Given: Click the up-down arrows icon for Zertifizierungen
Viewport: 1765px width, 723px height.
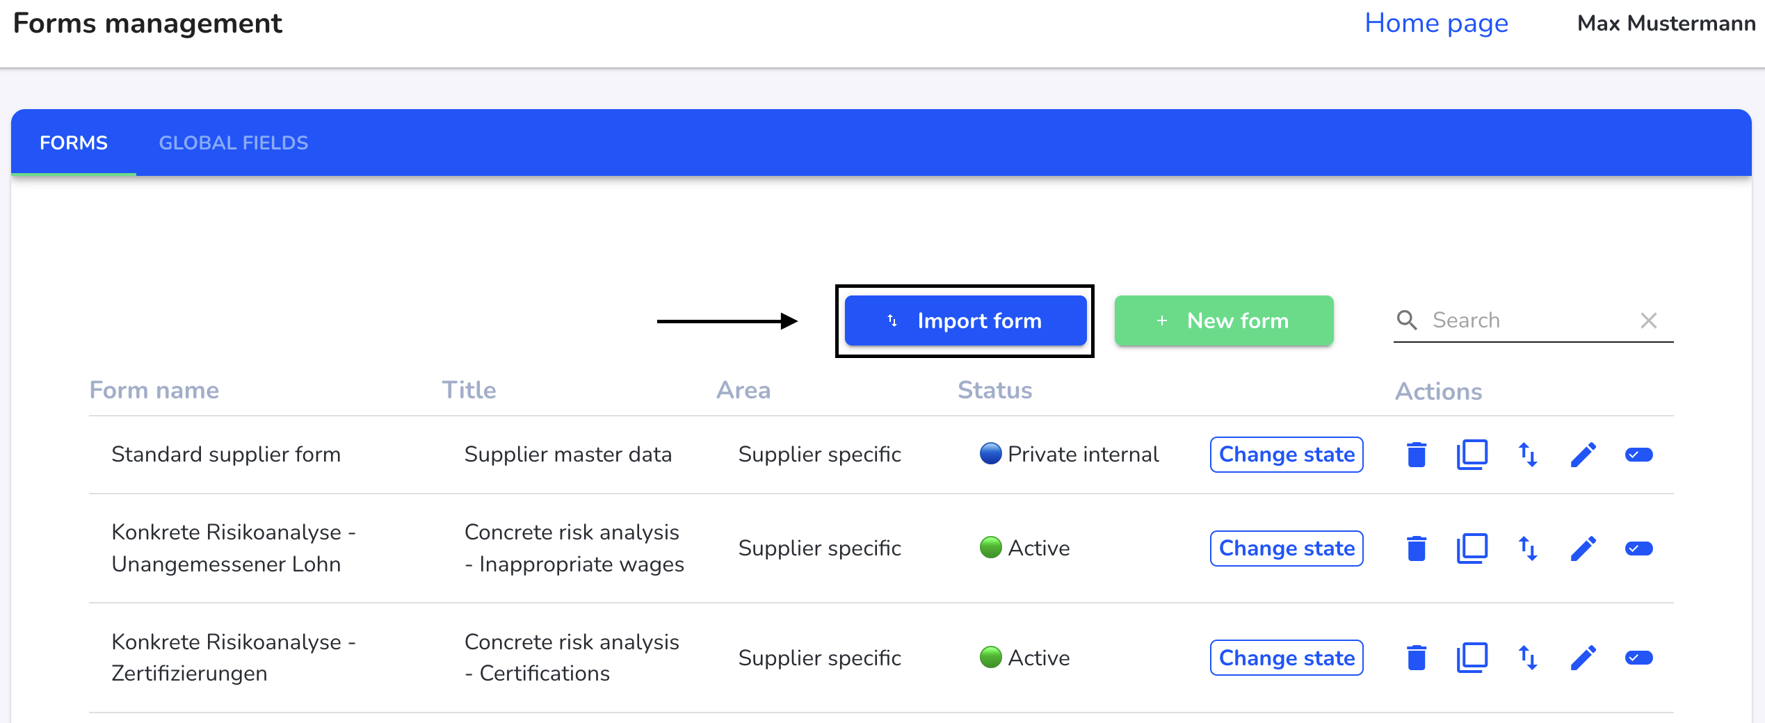Looking at the screenshot, I should 1527,658.
